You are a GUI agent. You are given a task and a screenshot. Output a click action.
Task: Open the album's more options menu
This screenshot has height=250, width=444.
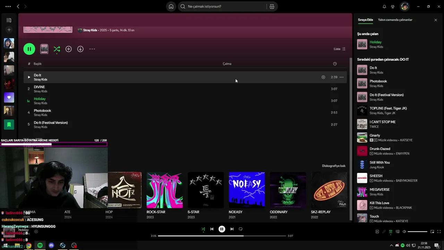pyautogui.click(x=92, y=49)
